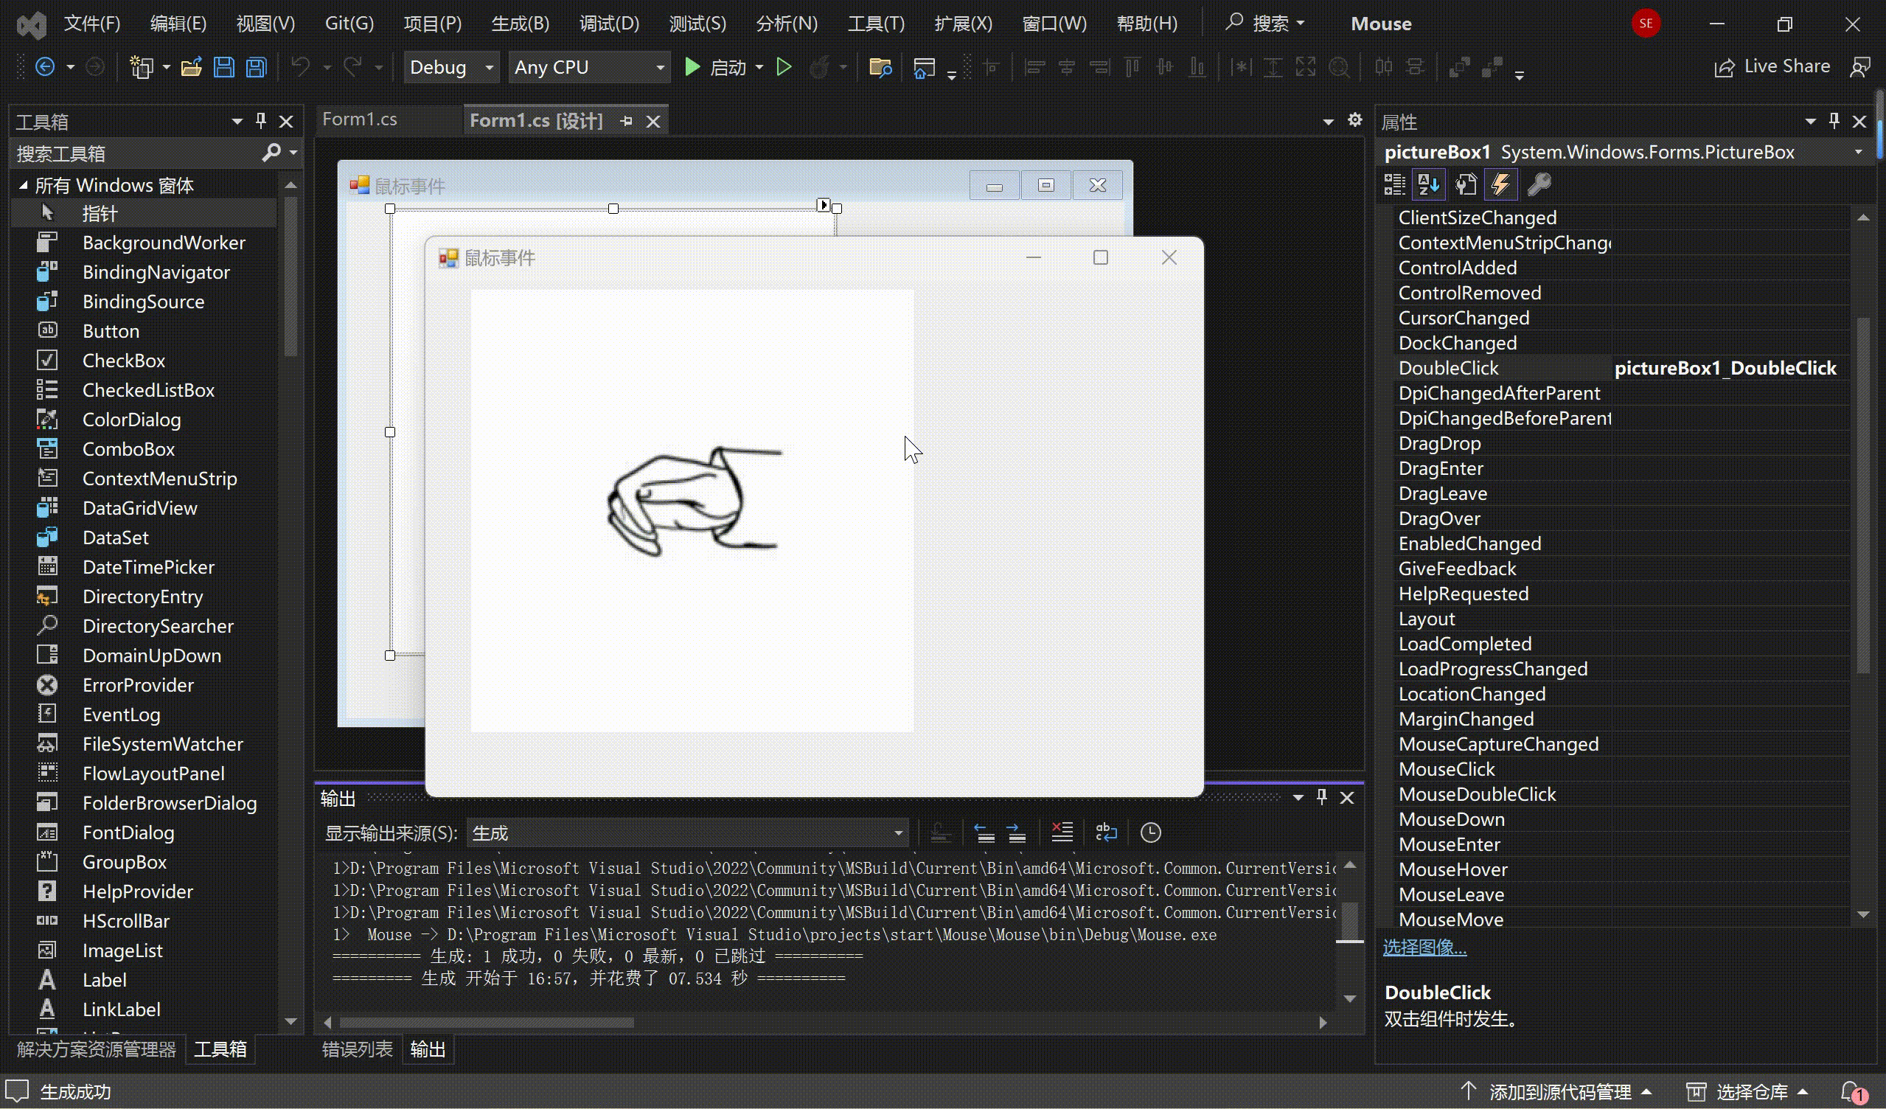Click the 选择图像... link
The height and width of the screenshot is (1109, 1886).
(x=1424, y=948)
